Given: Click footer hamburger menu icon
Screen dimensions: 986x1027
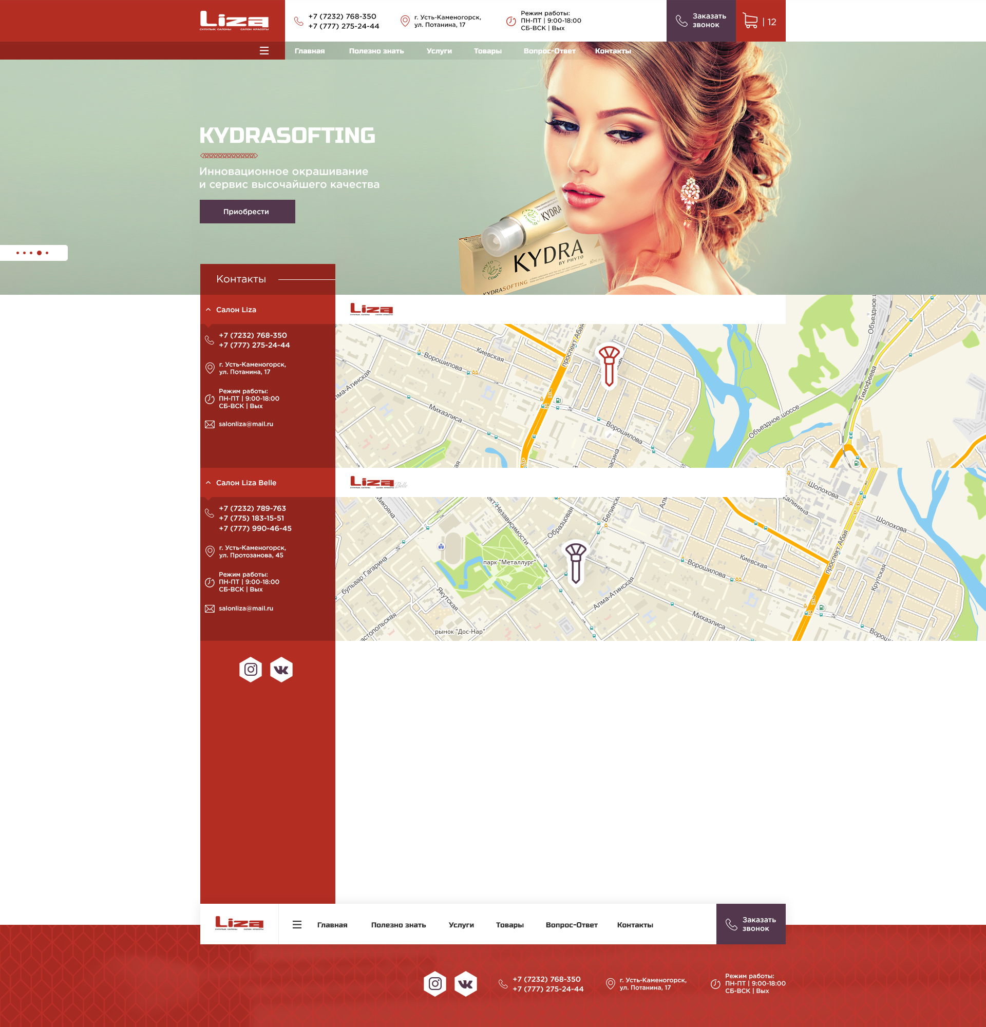Looking at the screenshot, I should click(297, 925).
